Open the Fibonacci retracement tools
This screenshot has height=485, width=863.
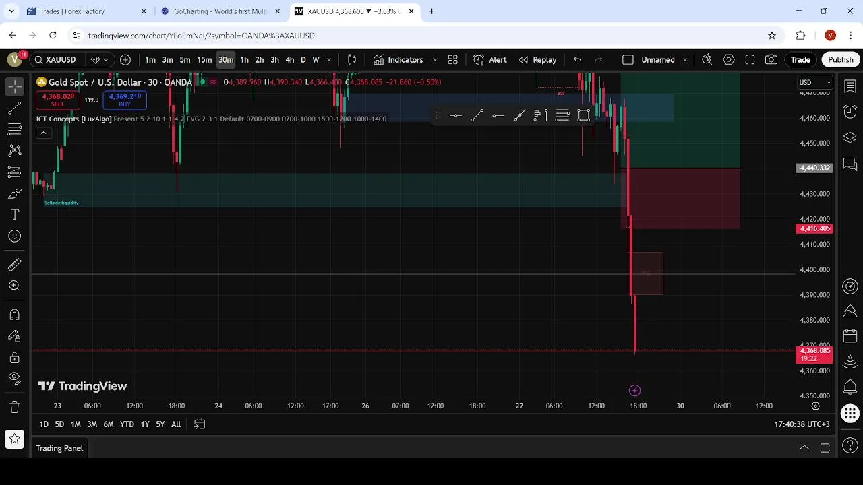(x=14, y=129)
